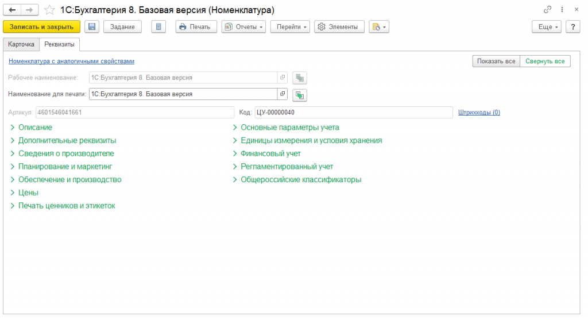Click into the Наименование для печати field
The height and width of the screenshot is (319, 588).
click(183, 94)
